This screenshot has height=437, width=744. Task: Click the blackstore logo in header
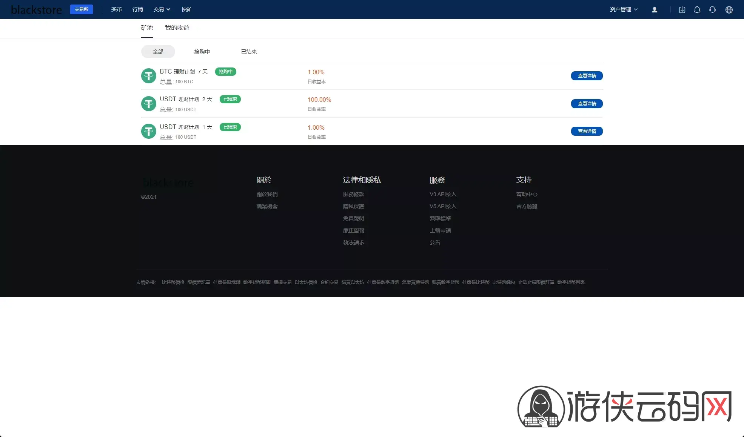pos(37,10)
